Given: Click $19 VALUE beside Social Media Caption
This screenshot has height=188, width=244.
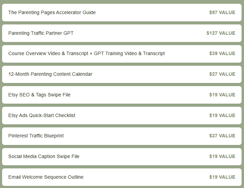Looking at the screenshot, I should coord(222,156).
